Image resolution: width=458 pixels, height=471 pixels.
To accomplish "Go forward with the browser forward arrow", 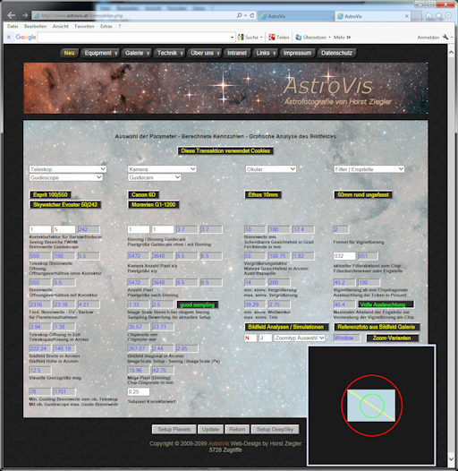I will point(25,15).
